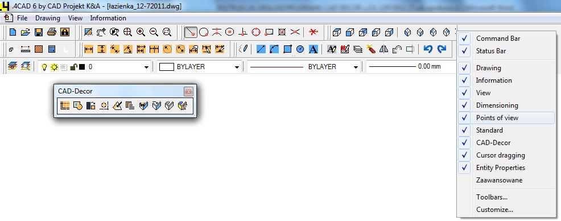Click white BYLAYER color swatch
The width and height of the screenshot is (561, 221).
166,67
